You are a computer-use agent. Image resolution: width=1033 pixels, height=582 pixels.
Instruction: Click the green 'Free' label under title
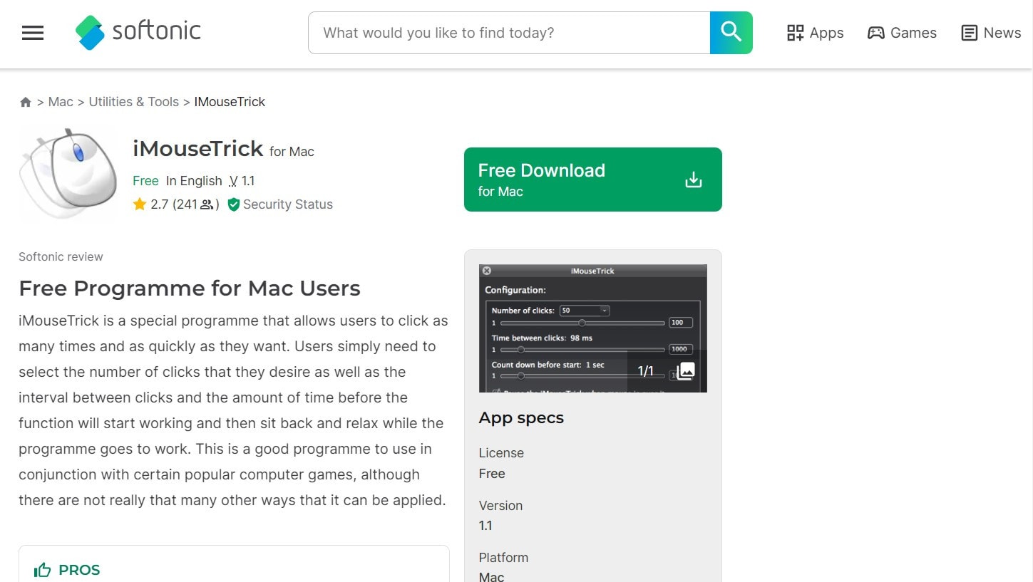[145, 181]
